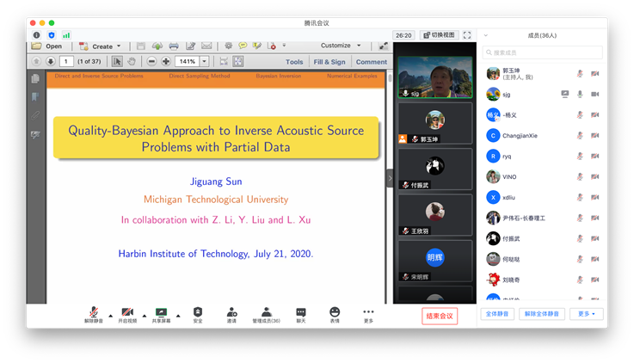
Task: Enter full screen with the expand icon
Action: (x=467, y=35)
